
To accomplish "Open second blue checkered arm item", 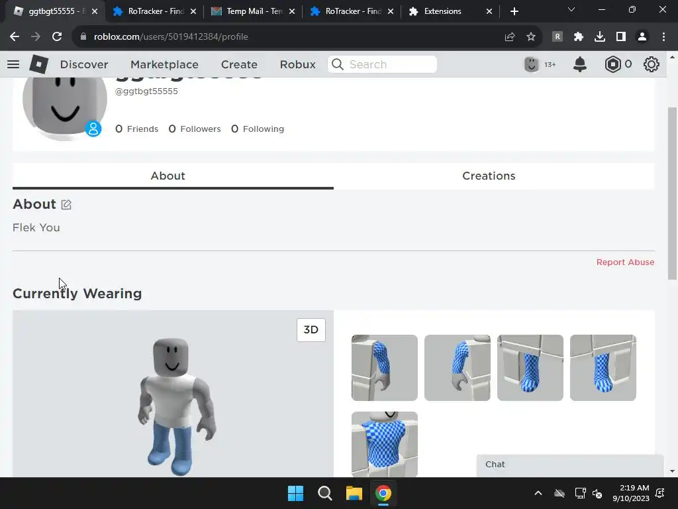I will (x=457, y=367).
